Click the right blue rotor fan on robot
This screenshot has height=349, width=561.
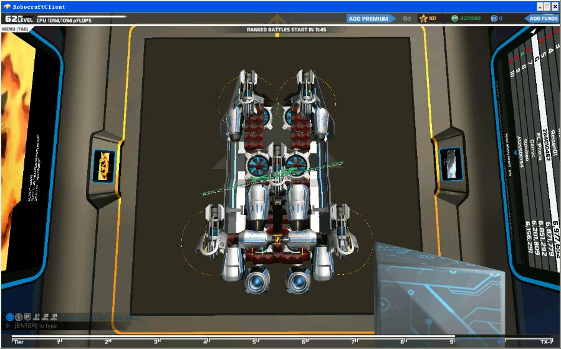click(297, 165)
